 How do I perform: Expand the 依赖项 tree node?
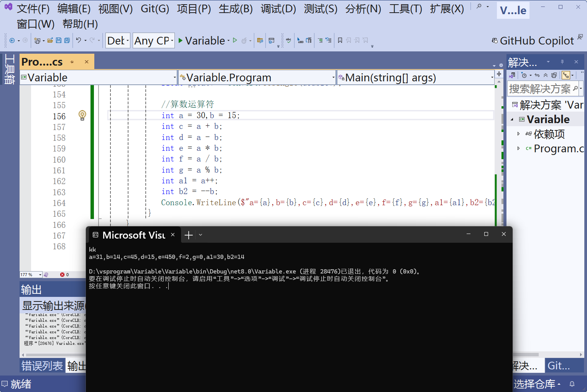tap(518, 134)
